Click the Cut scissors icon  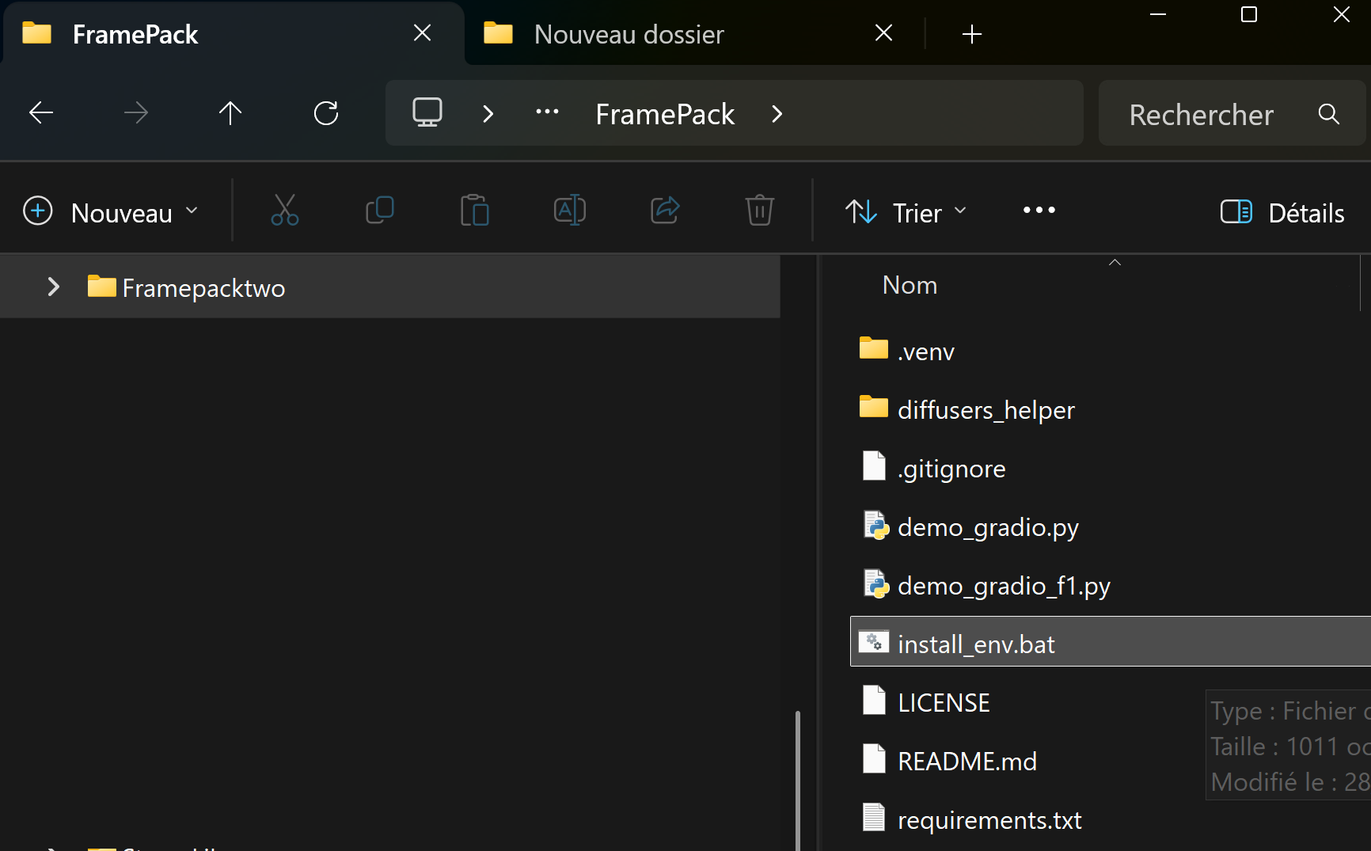[285, 211]
